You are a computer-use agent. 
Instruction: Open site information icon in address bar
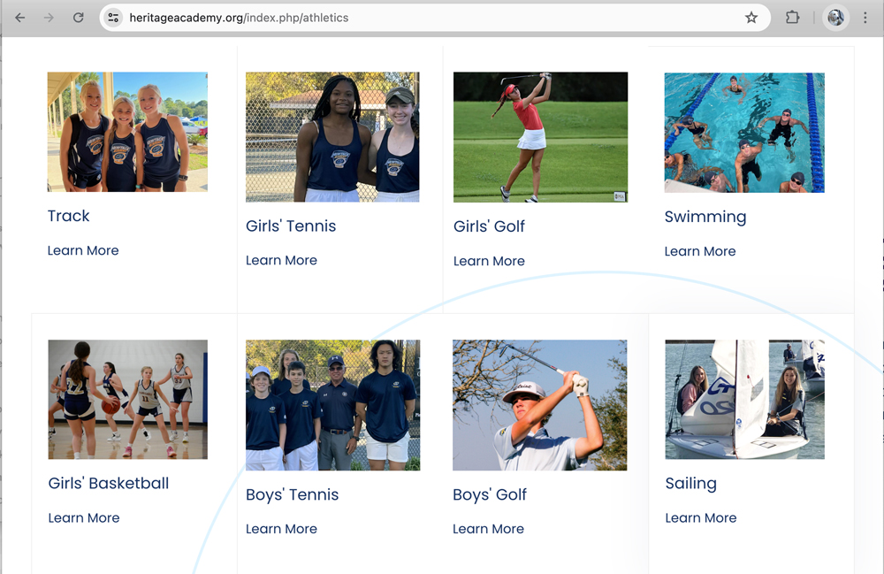coord(113,18)
